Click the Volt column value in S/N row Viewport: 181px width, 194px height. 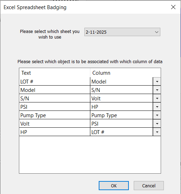(x=121, y=98)
